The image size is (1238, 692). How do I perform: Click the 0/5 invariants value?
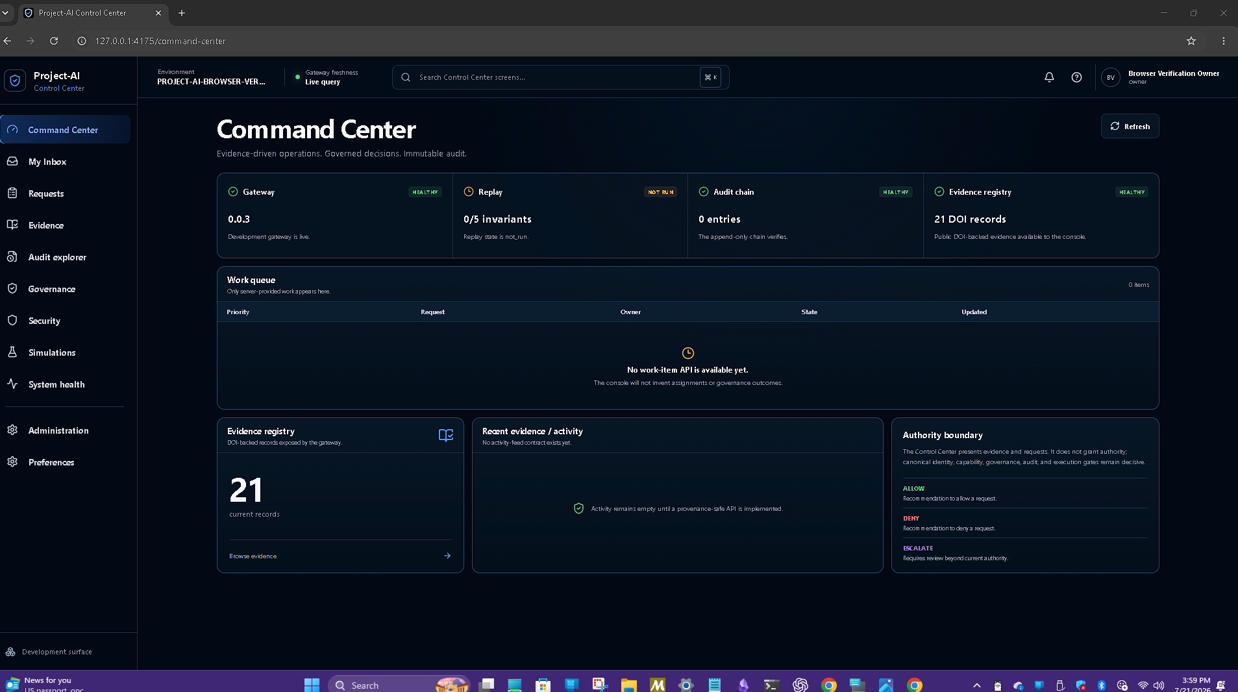click(497, 219)
